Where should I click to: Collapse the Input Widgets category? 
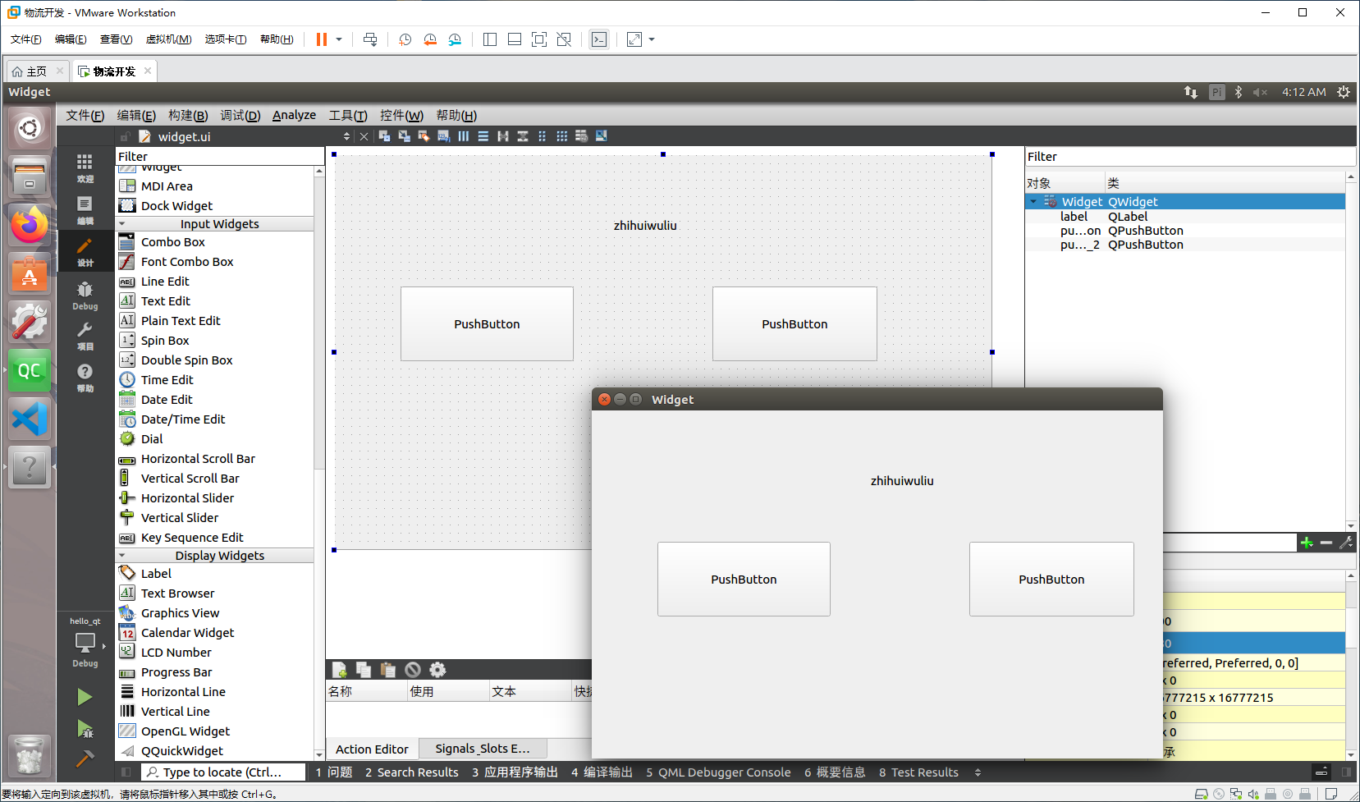(122, 224)
